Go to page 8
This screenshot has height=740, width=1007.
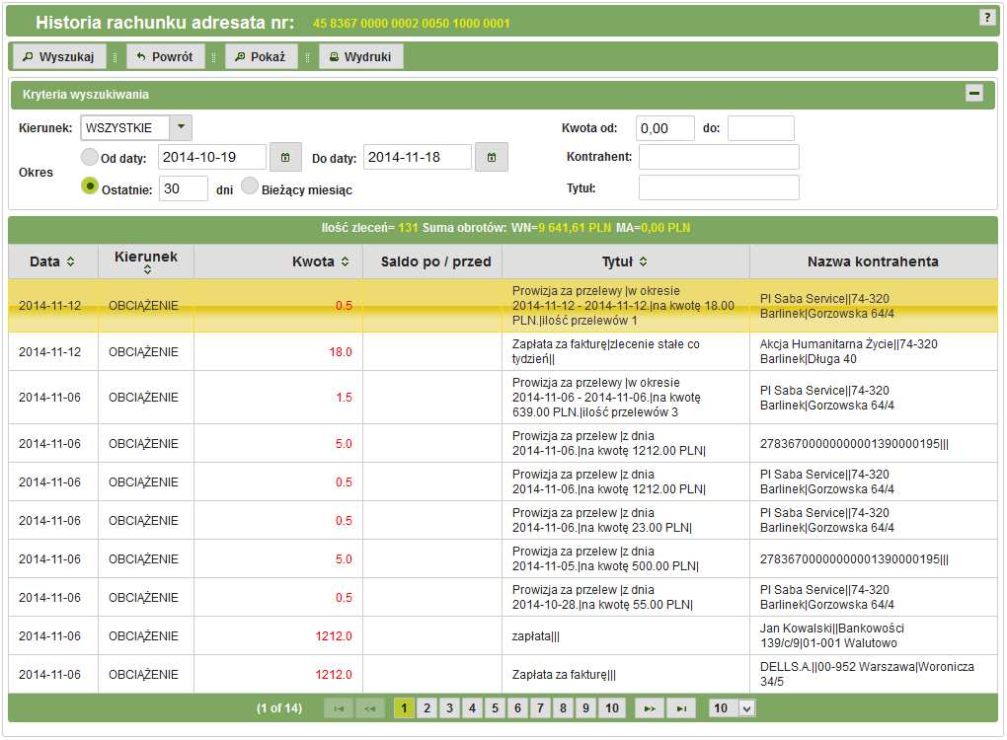tap(563, 708)
